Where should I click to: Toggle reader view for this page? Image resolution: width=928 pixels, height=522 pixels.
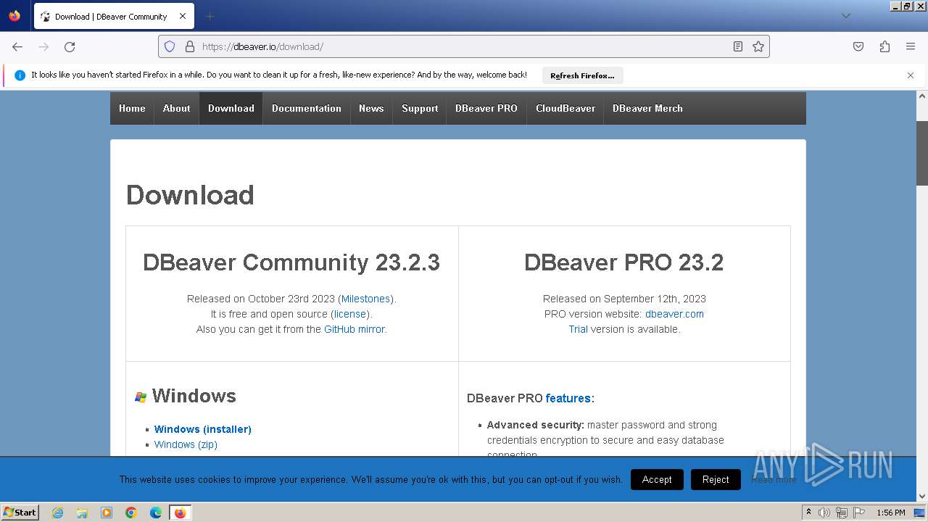click(738, 46)
